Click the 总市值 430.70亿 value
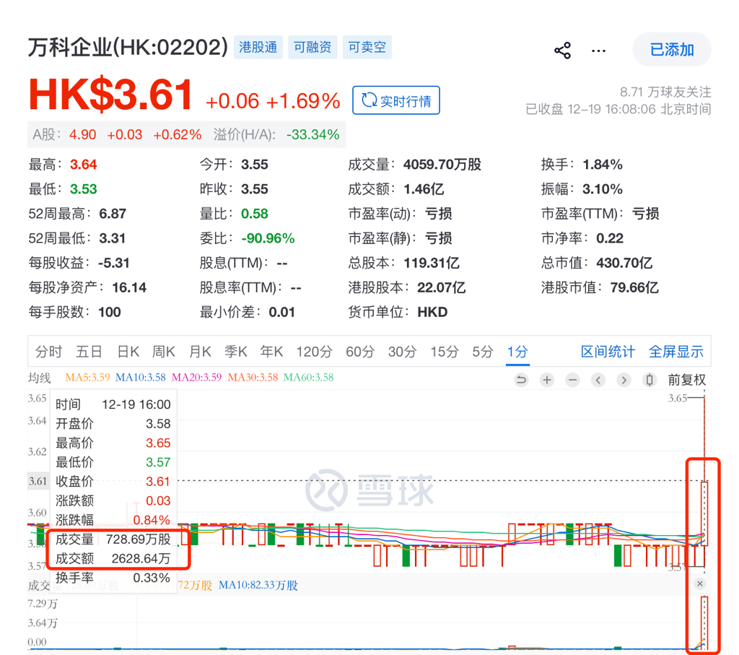This screenshot has height=655, width=739. 624,263
